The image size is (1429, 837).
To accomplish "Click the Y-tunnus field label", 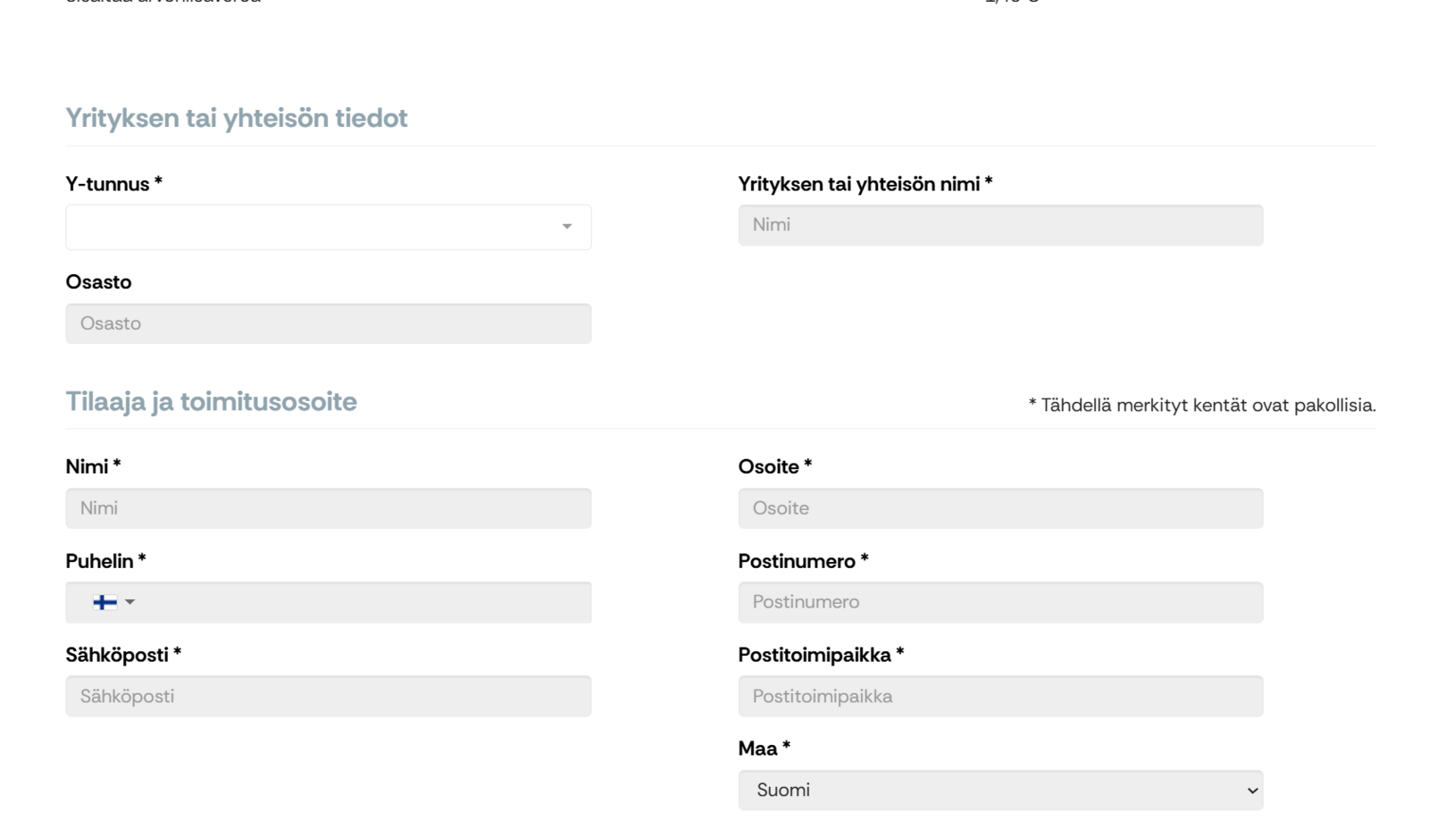I will point(113,184).
